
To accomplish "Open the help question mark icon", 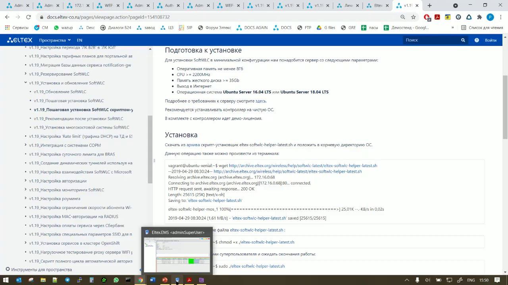I will coord(477,40).
